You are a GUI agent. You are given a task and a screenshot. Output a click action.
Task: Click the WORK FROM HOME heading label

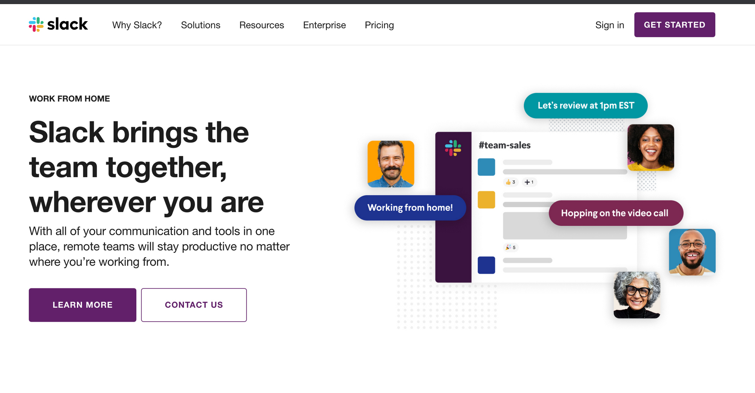click(x=69, y=99)
